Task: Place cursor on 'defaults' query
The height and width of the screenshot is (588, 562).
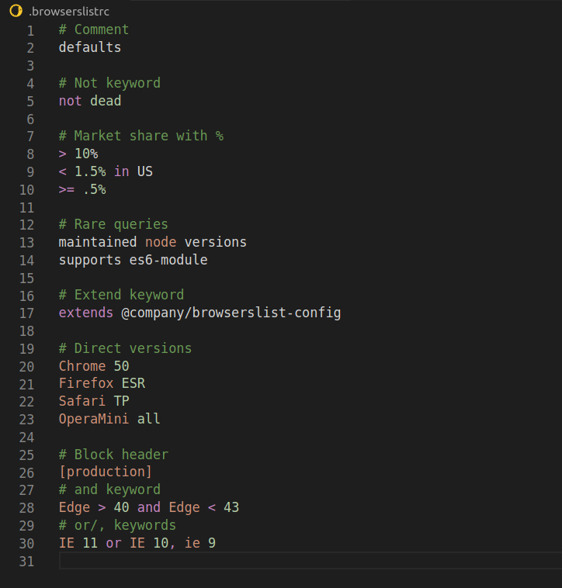Action: [x=90, y=47]
